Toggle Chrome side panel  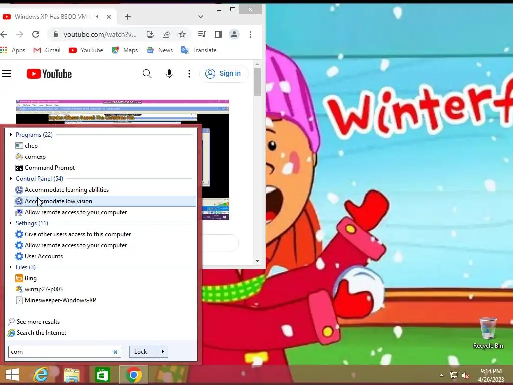point(218,34)
